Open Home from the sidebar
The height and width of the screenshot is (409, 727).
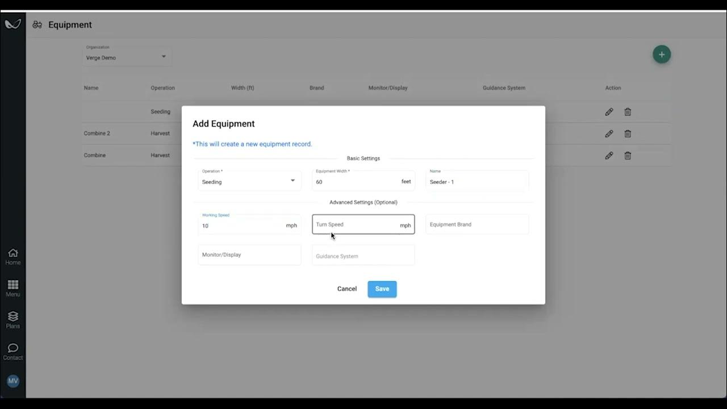tap(12, 257)
